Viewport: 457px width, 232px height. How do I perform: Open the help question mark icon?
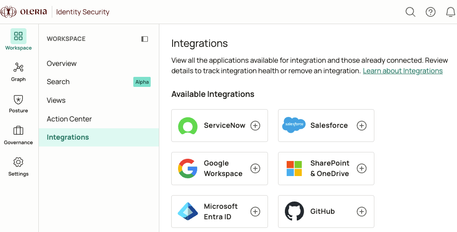[431, 12]
